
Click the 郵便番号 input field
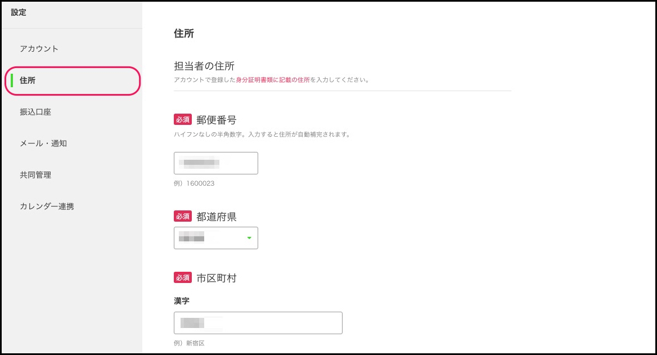[216, 163]
